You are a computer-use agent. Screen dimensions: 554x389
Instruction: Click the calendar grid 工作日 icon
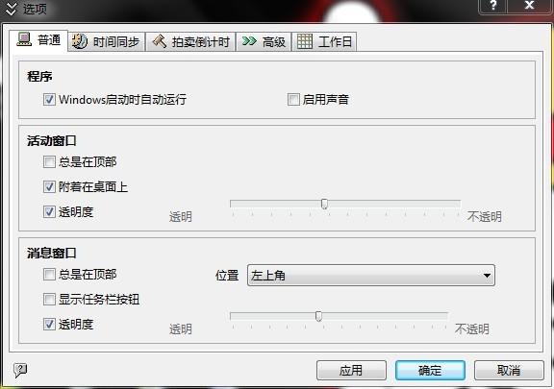coord(304,41)
